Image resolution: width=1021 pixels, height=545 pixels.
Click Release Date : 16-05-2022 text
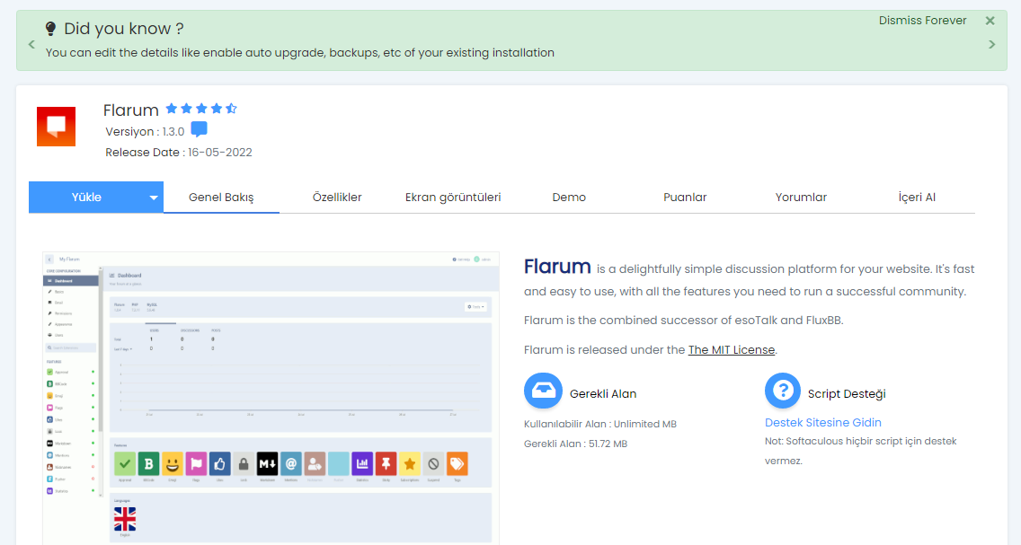coord(179,152)
